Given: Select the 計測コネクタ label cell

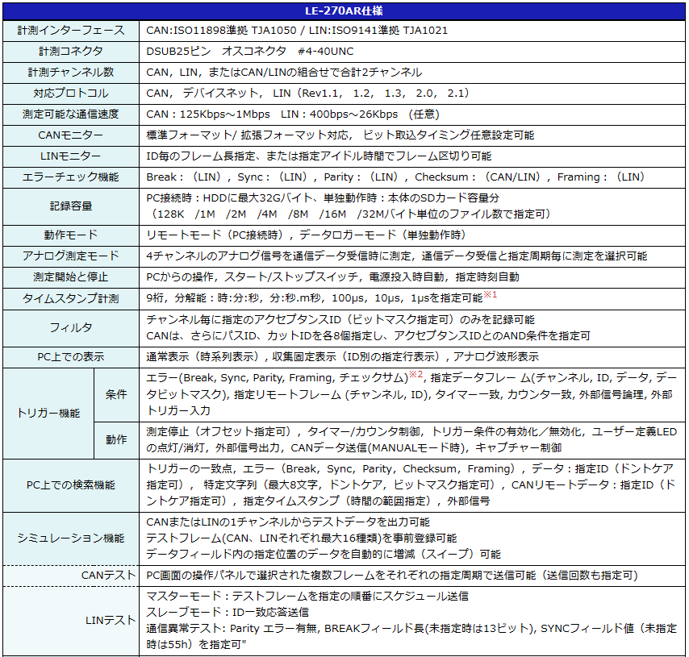Looking at the screenshot, I should pos(71,52).
